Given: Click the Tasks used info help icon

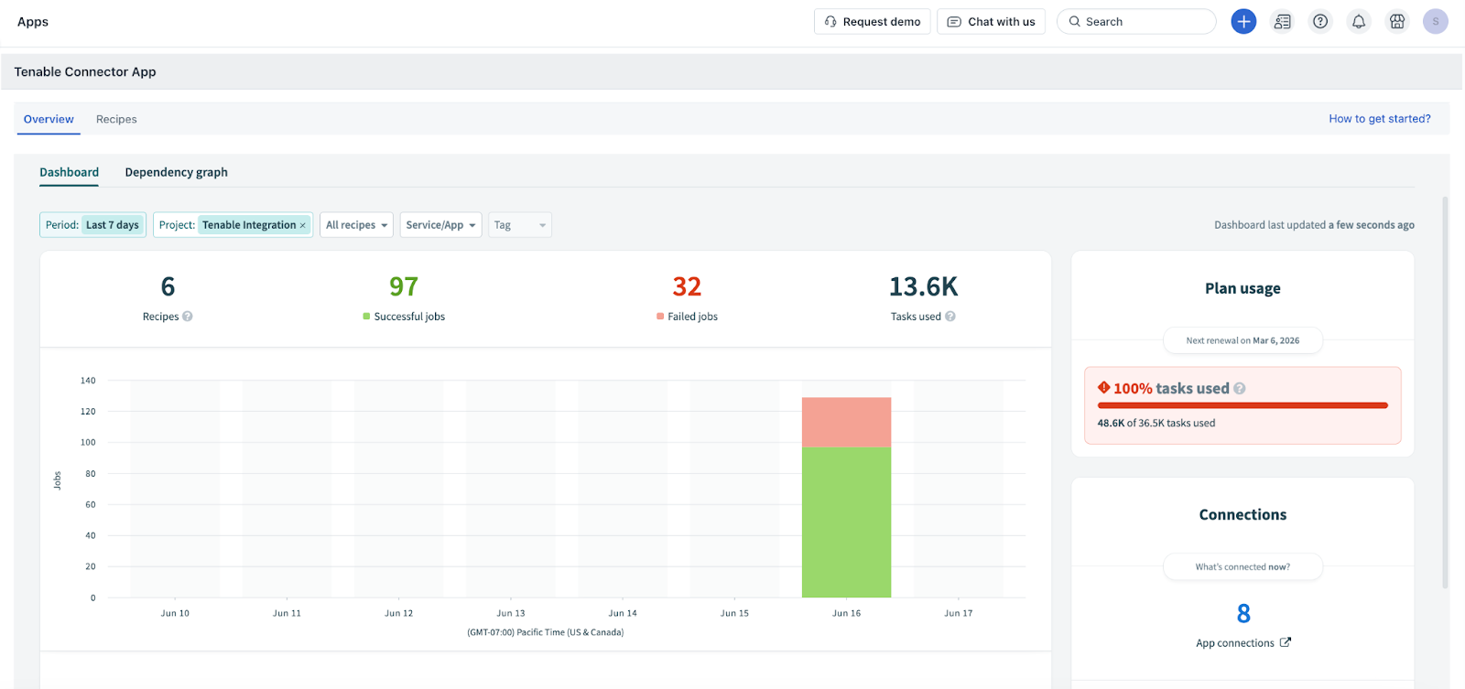Looking at the screenshot, I should (950, 317).
